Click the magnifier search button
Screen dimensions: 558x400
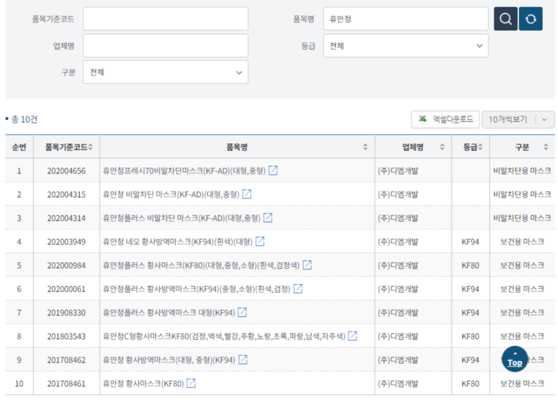505,18
